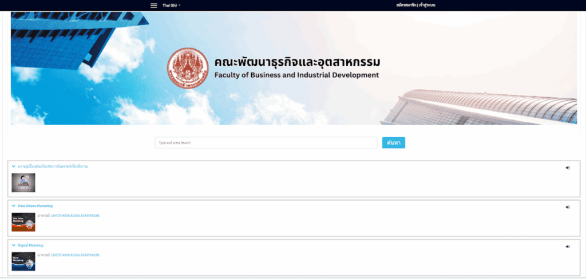
Task: Click Digital Marketing's enrol login icon
Action: (567, 246)
